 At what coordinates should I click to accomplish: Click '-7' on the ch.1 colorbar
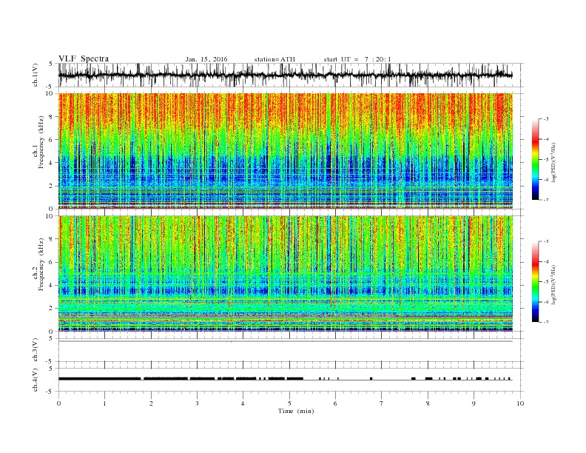(x=545, y=200)
